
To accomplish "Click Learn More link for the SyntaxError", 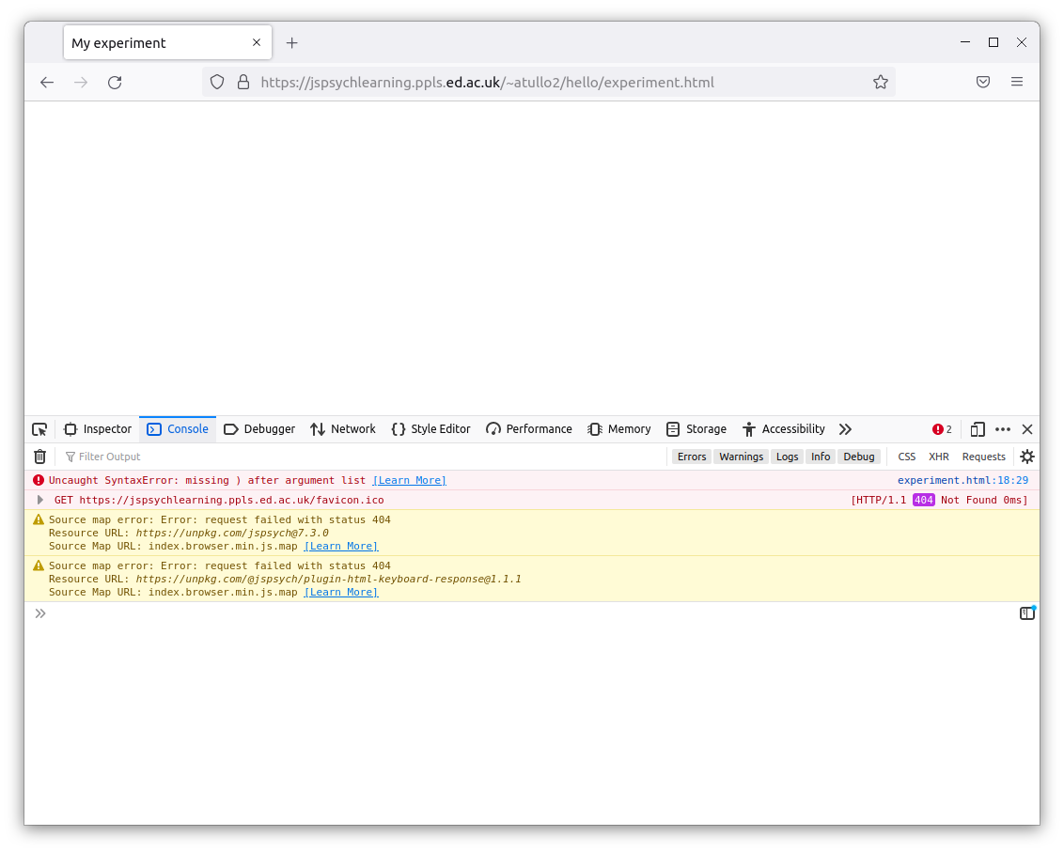I will [x=409, y=480].
